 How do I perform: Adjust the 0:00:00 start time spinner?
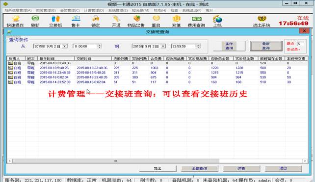point(99,46)
